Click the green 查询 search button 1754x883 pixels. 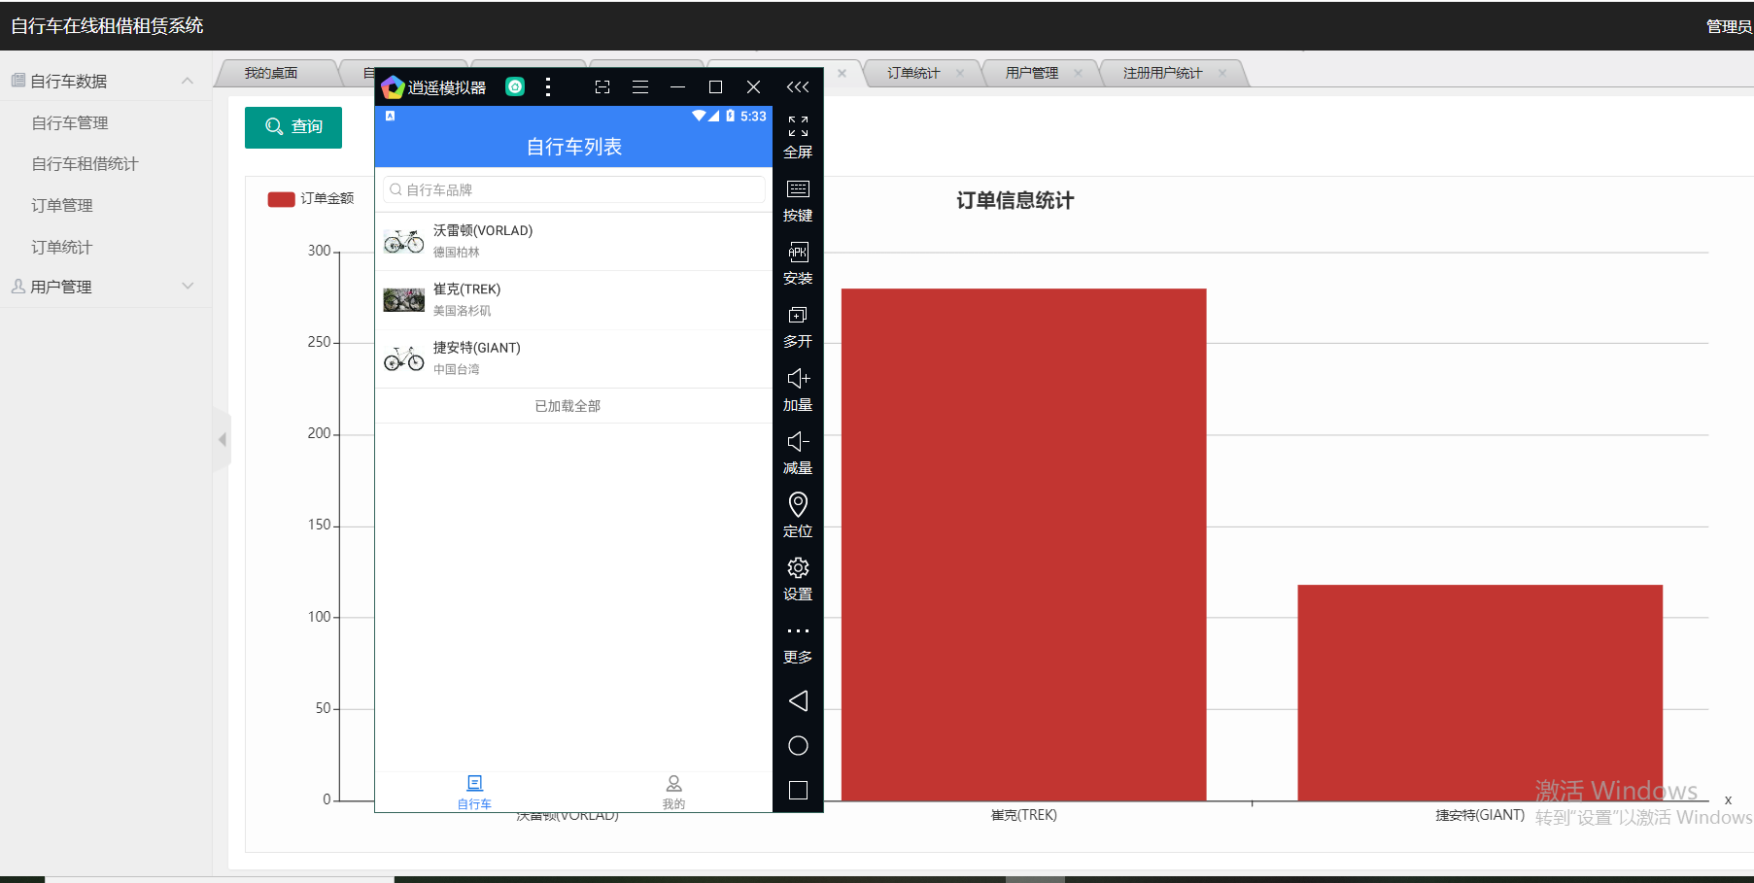click(293, 127)
